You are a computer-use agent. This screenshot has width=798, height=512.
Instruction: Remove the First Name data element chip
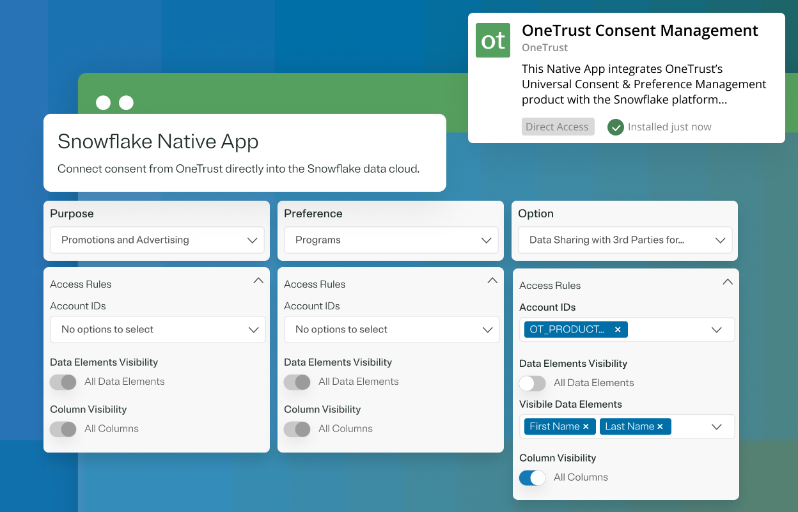click(x=586, y=426)
